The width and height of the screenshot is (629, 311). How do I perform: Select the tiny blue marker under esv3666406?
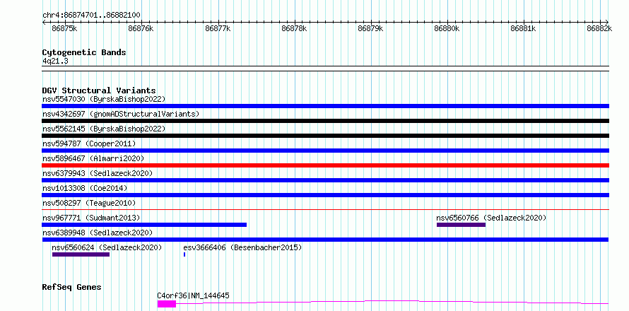click(184, 254)
